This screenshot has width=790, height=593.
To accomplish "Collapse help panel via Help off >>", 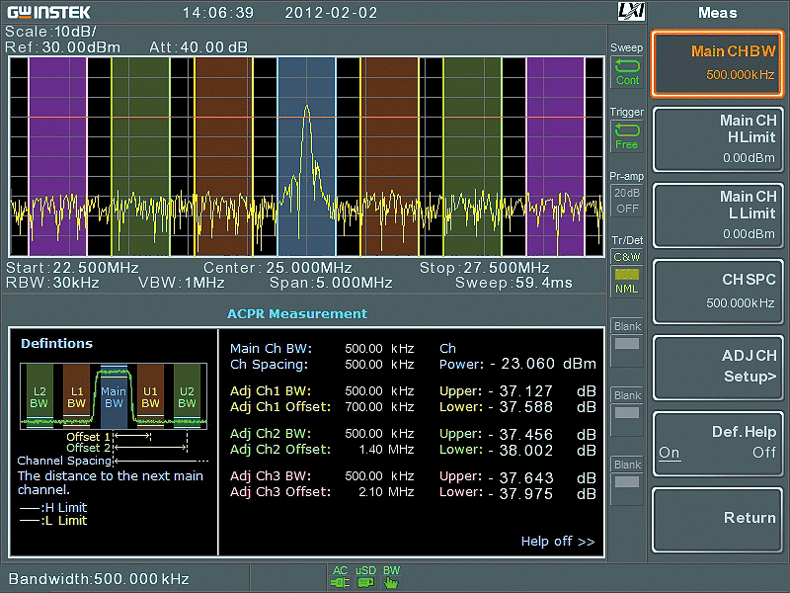I will (x=557, y=542).
